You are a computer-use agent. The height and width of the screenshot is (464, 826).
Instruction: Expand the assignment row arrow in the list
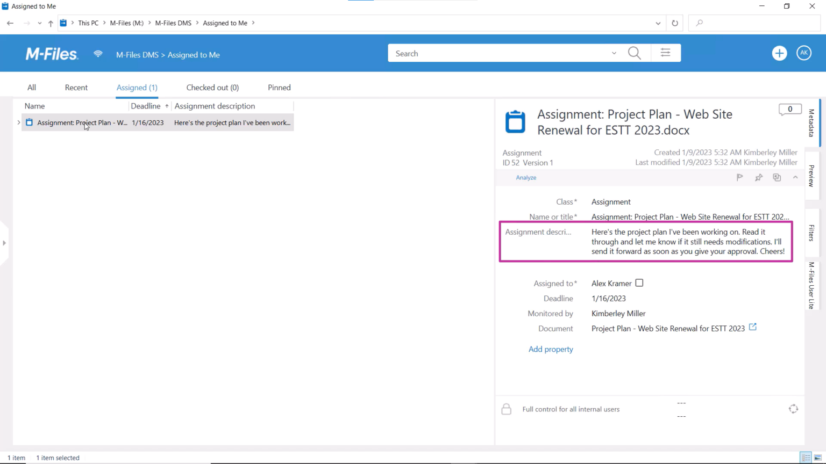(x=19, y=122)
